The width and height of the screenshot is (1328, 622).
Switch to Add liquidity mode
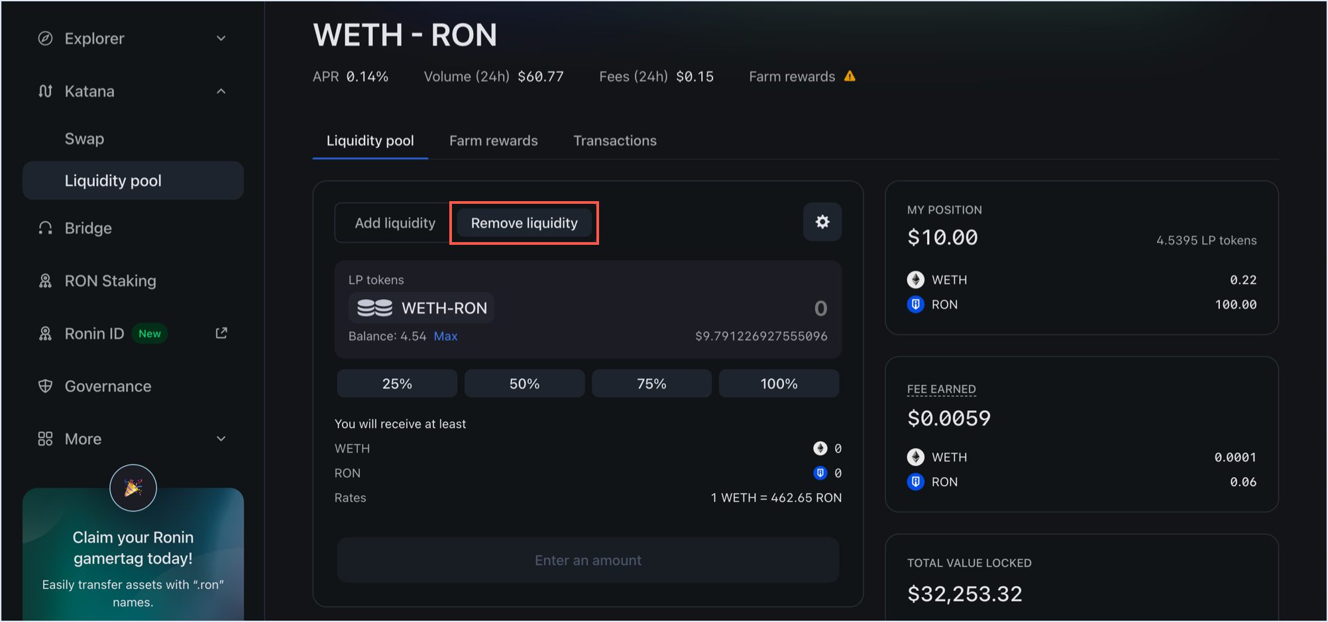click(395, 223)
